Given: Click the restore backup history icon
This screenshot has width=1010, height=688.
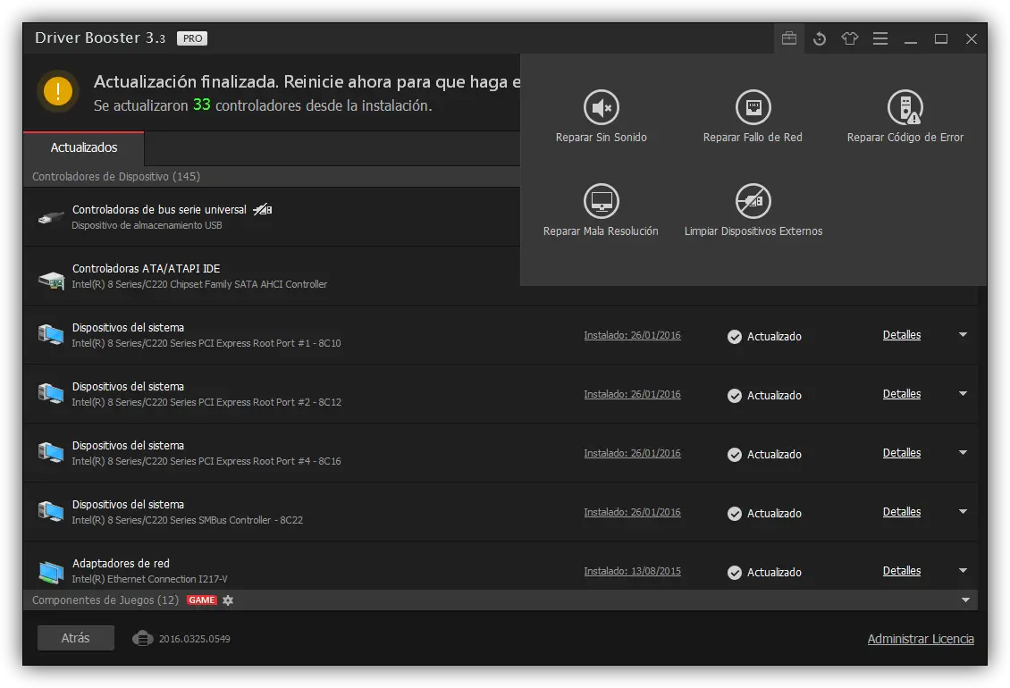Looking at the screenshot, I should click(820, 38).
